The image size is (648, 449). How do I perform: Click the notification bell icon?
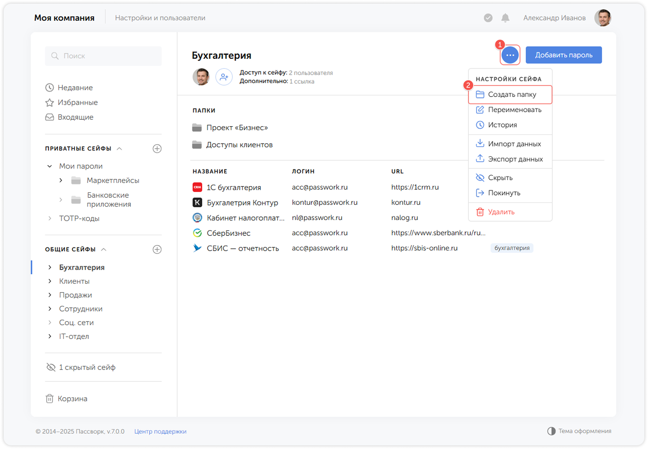(x=505, y=18)
